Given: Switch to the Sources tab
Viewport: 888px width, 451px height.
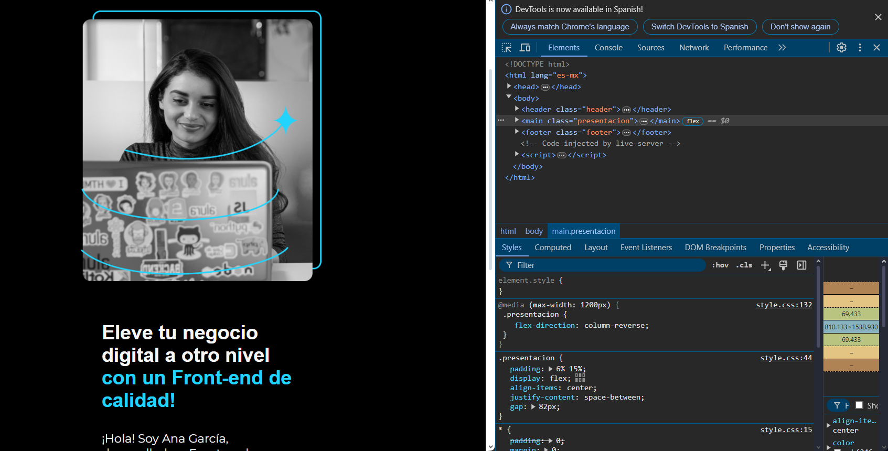Looking at the screenshot, I should pyautogui.click(x=650, y=48).
